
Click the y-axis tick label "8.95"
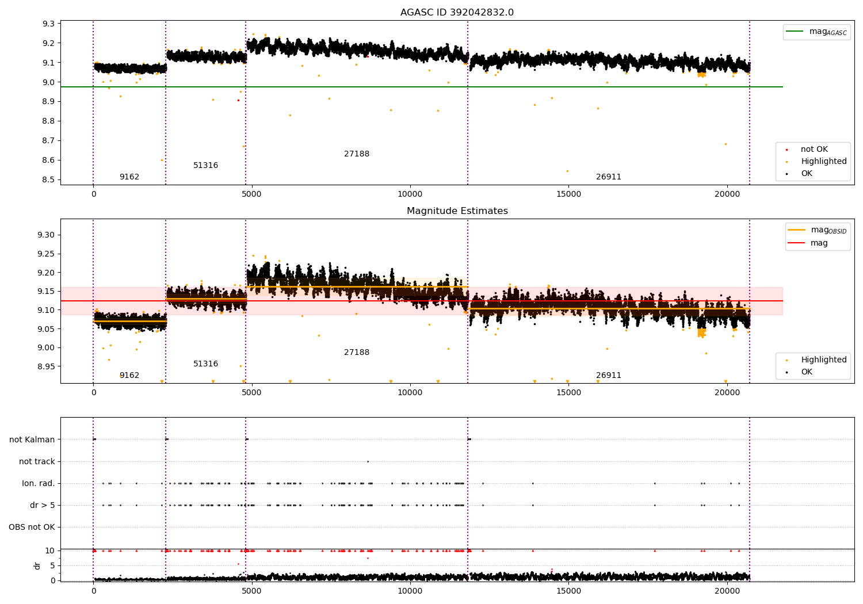point(47,366)
